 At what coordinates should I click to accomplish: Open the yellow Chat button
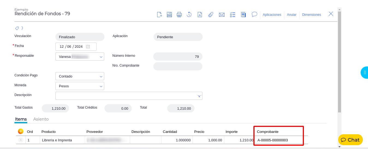pyautogui.click(x=350, y=140)
